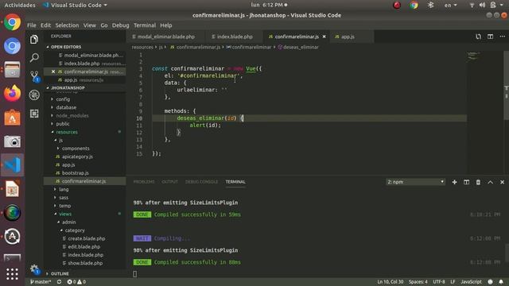Click the editor minimap
This screenshot has width=509, height=286.
(485, 114)
